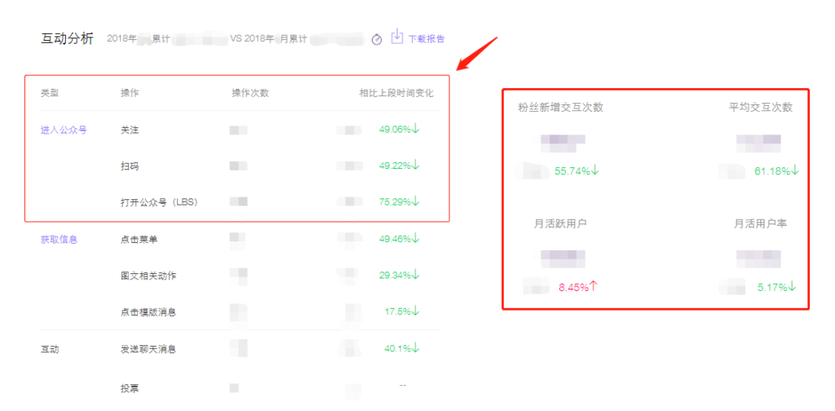835x411 pixels.
Task: Click the download icon before 下载报告
Action: [x=397, y=38]
